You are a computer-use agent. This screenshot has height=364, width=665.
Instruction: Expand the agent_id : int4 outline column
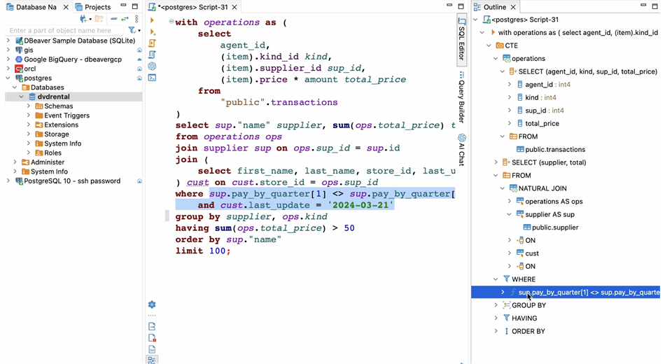click(x=510, y=85)
